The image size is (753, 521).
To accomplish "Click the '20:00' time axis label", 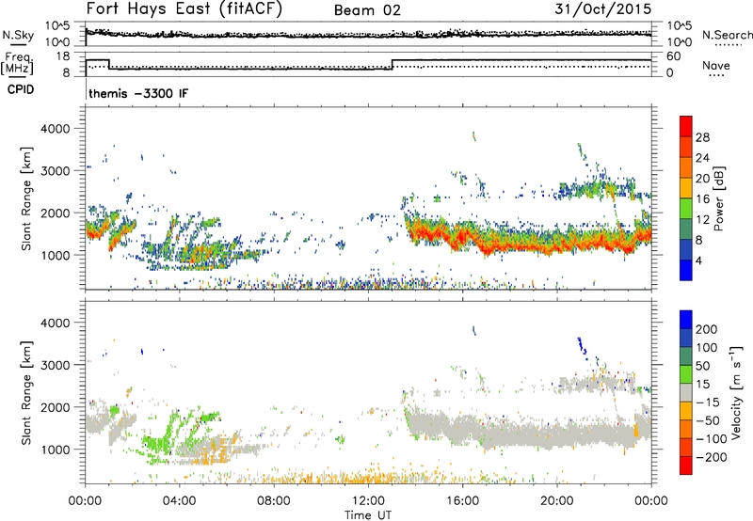I will [556, 501].
